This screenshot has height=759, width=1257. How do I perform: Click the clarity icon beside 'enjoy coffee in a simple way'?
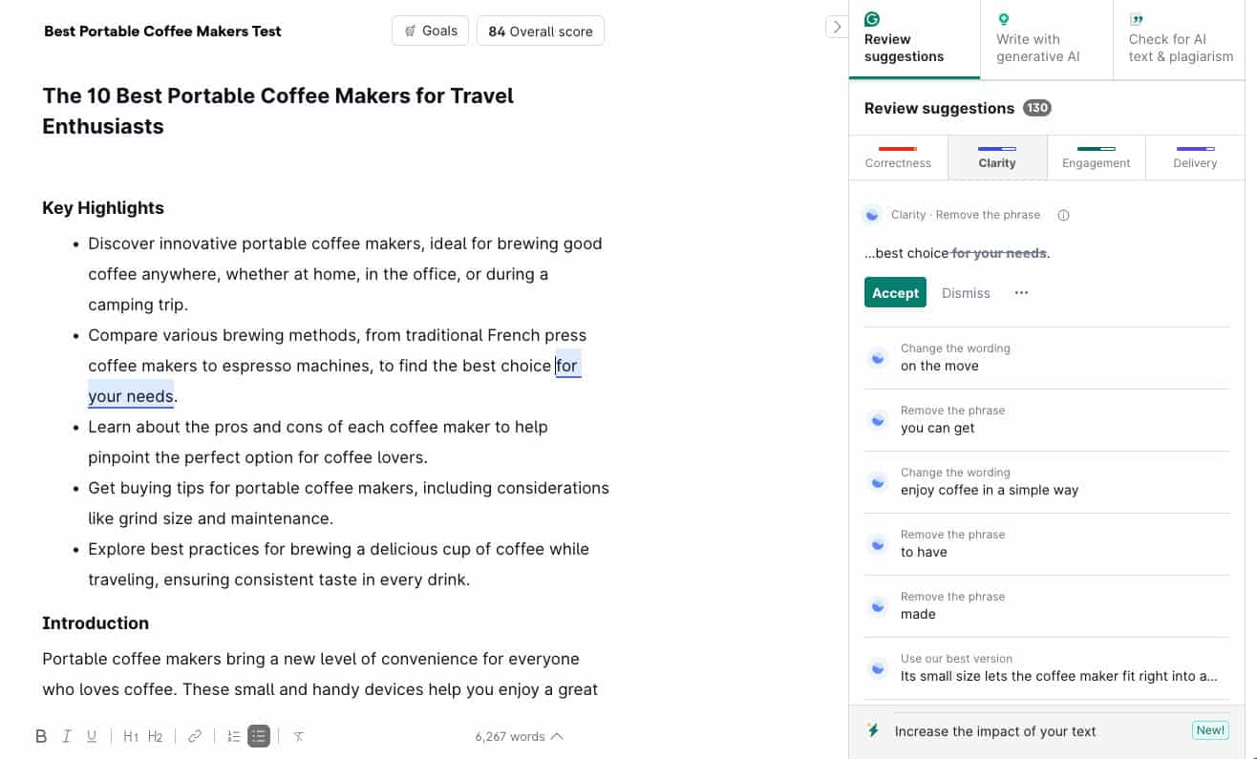click(877, 482)
